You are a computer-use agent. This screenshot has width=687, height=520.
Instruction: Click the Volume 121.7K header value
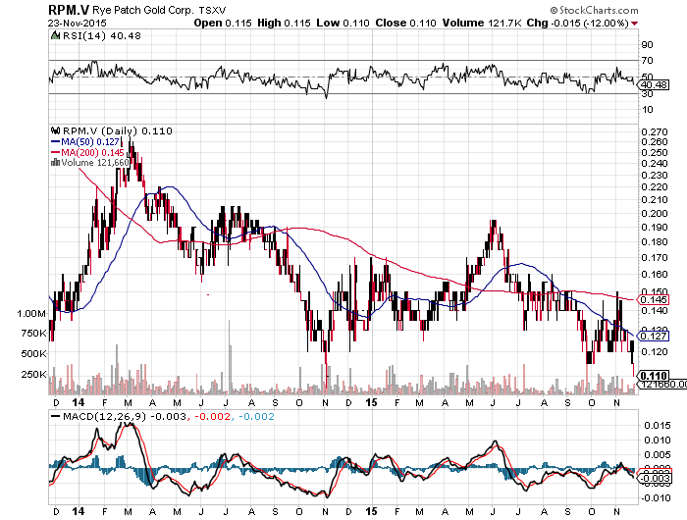pyautogui.click(x=482, y=23)
